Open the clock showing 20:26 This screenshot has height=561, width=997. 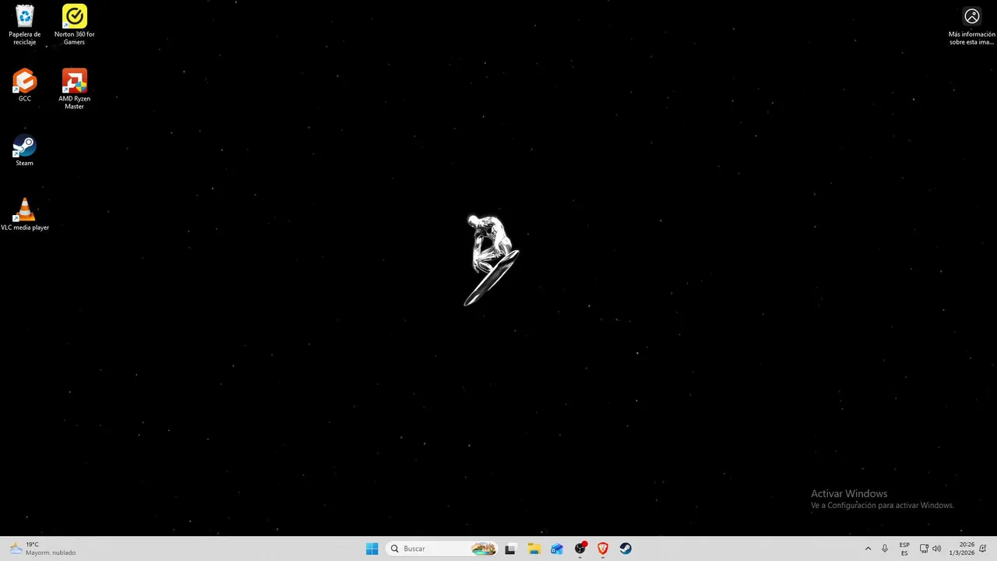tap(962, 549)
